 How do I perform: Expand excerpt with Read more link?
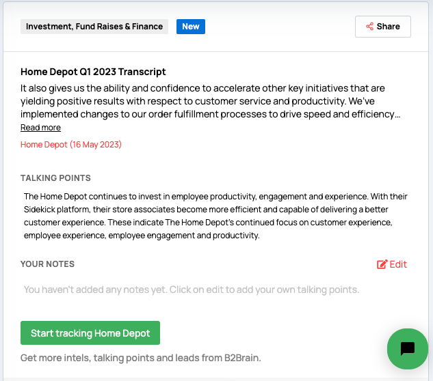[x=40, y=128]
